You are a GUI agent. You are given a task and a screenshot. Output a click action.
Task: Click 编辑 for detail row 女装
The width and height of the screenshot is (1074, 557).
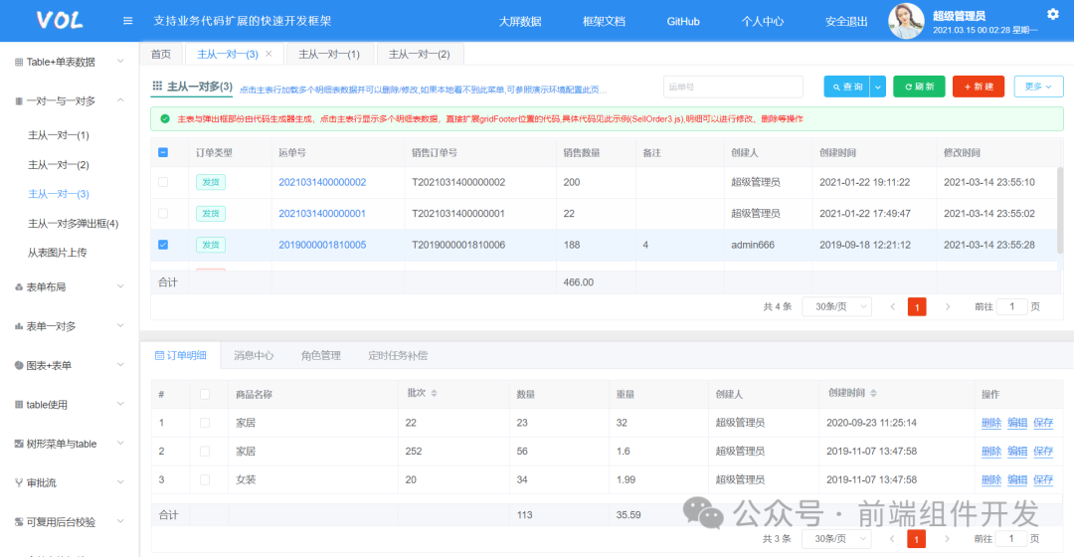[x=1017, y=480]
